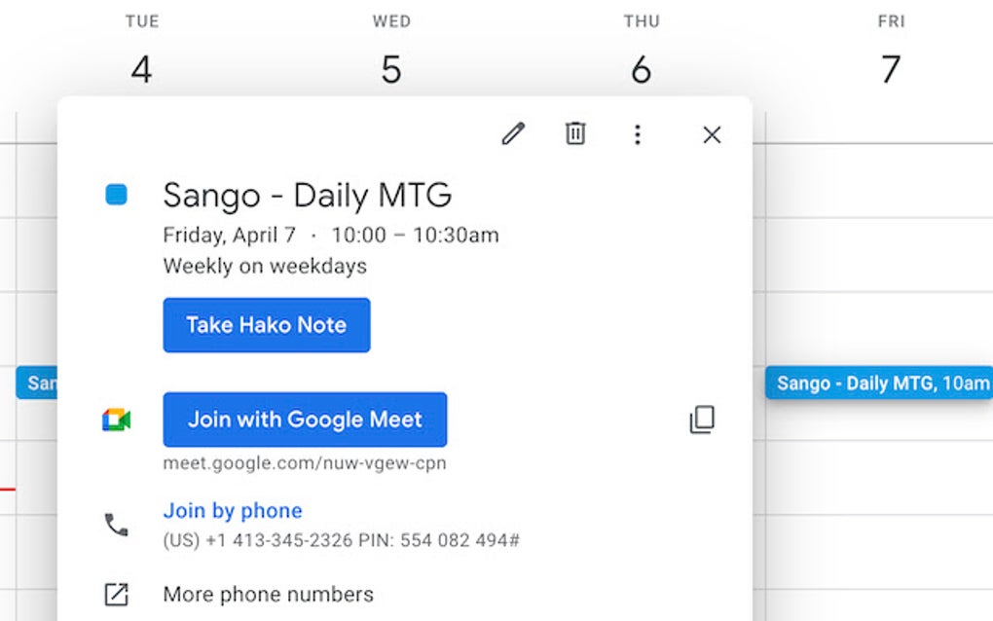Viewport: 993px width, 621px height.
Task: Click the external link icon for phone numbers
Action: tap(116, 594)
